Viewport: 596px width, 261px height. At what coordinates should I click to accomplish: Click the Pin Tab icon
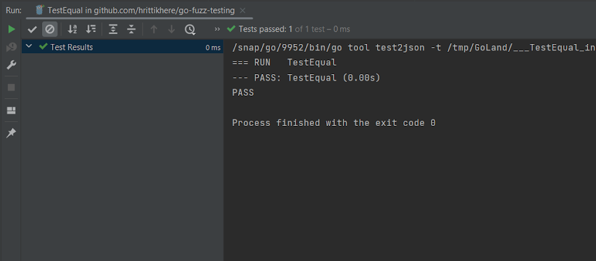pyautogui.click(x=11, y=133)
